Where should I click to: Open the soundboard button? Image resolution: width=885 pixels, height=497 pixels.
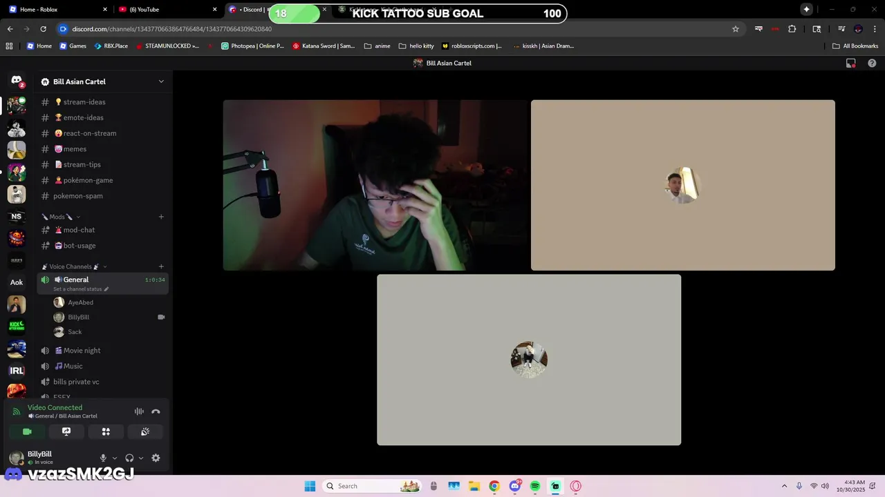(x=145, y=431)
